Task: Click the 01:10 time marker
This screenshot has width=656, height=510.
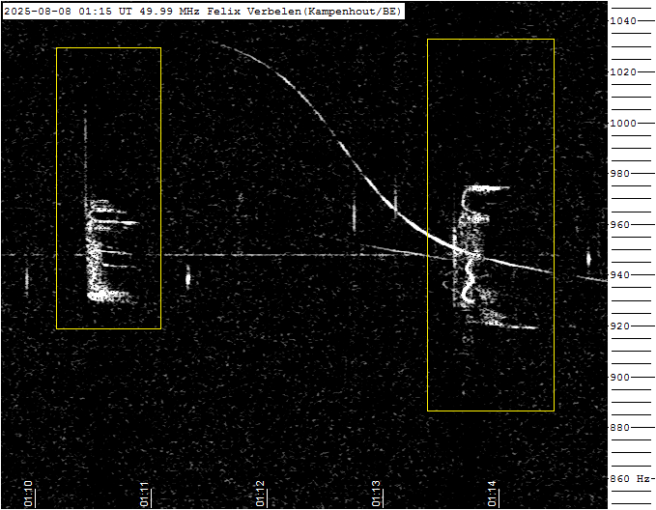Action: coord(28,494)
